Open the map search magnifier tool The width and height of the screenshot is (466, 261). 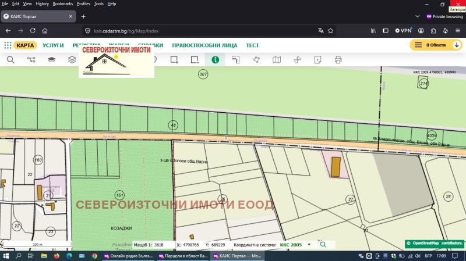pos(10,60)
